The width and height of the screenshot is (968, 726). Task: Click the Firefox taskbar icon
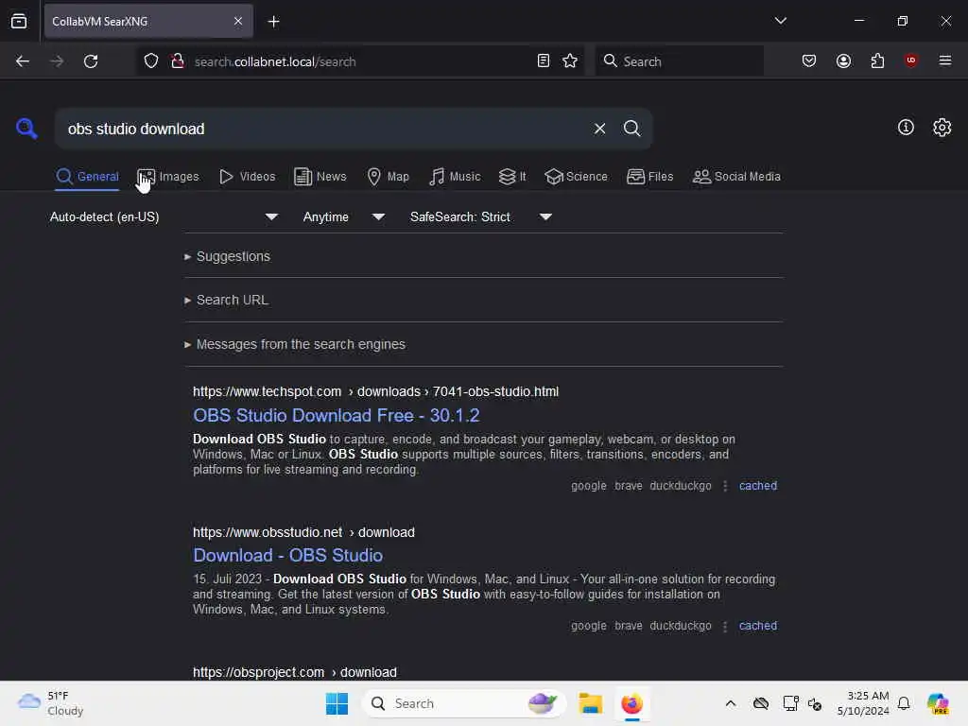[x=631, y=703]
